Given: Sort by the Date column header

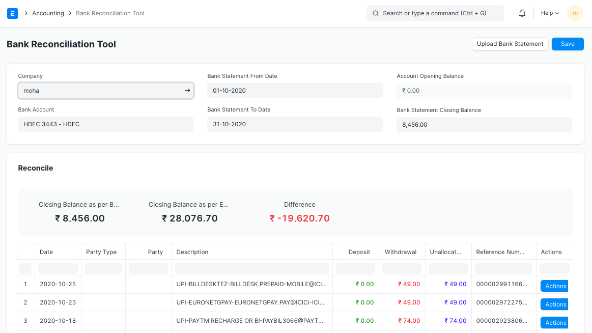Looking at the screenshot, I should [x=46, y=252].
